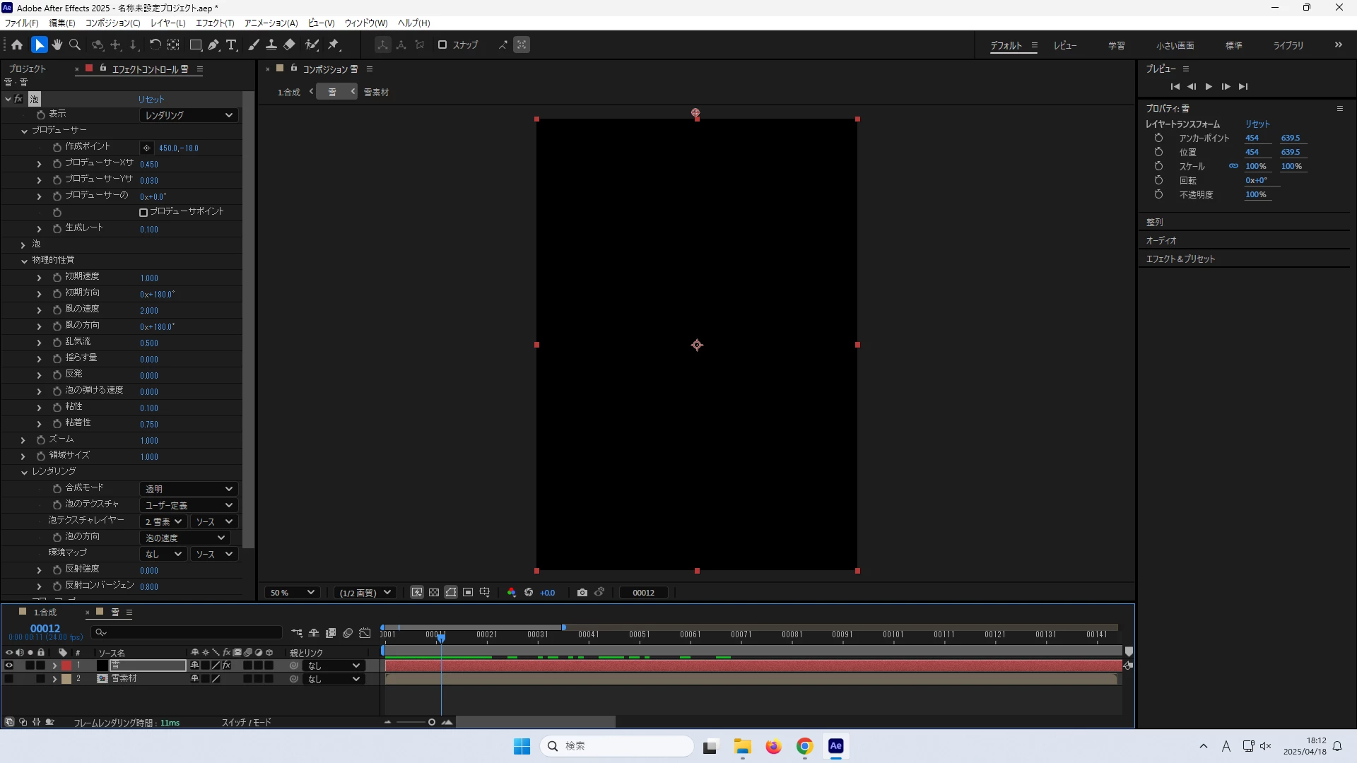1357x763 pixels.
Task: Click リセット link for the 泡 effect
Action: point(151,100)
